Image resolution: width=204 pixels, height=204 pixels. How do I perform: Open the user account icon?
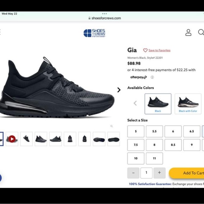pyautogui.click(x=188, y=32)
